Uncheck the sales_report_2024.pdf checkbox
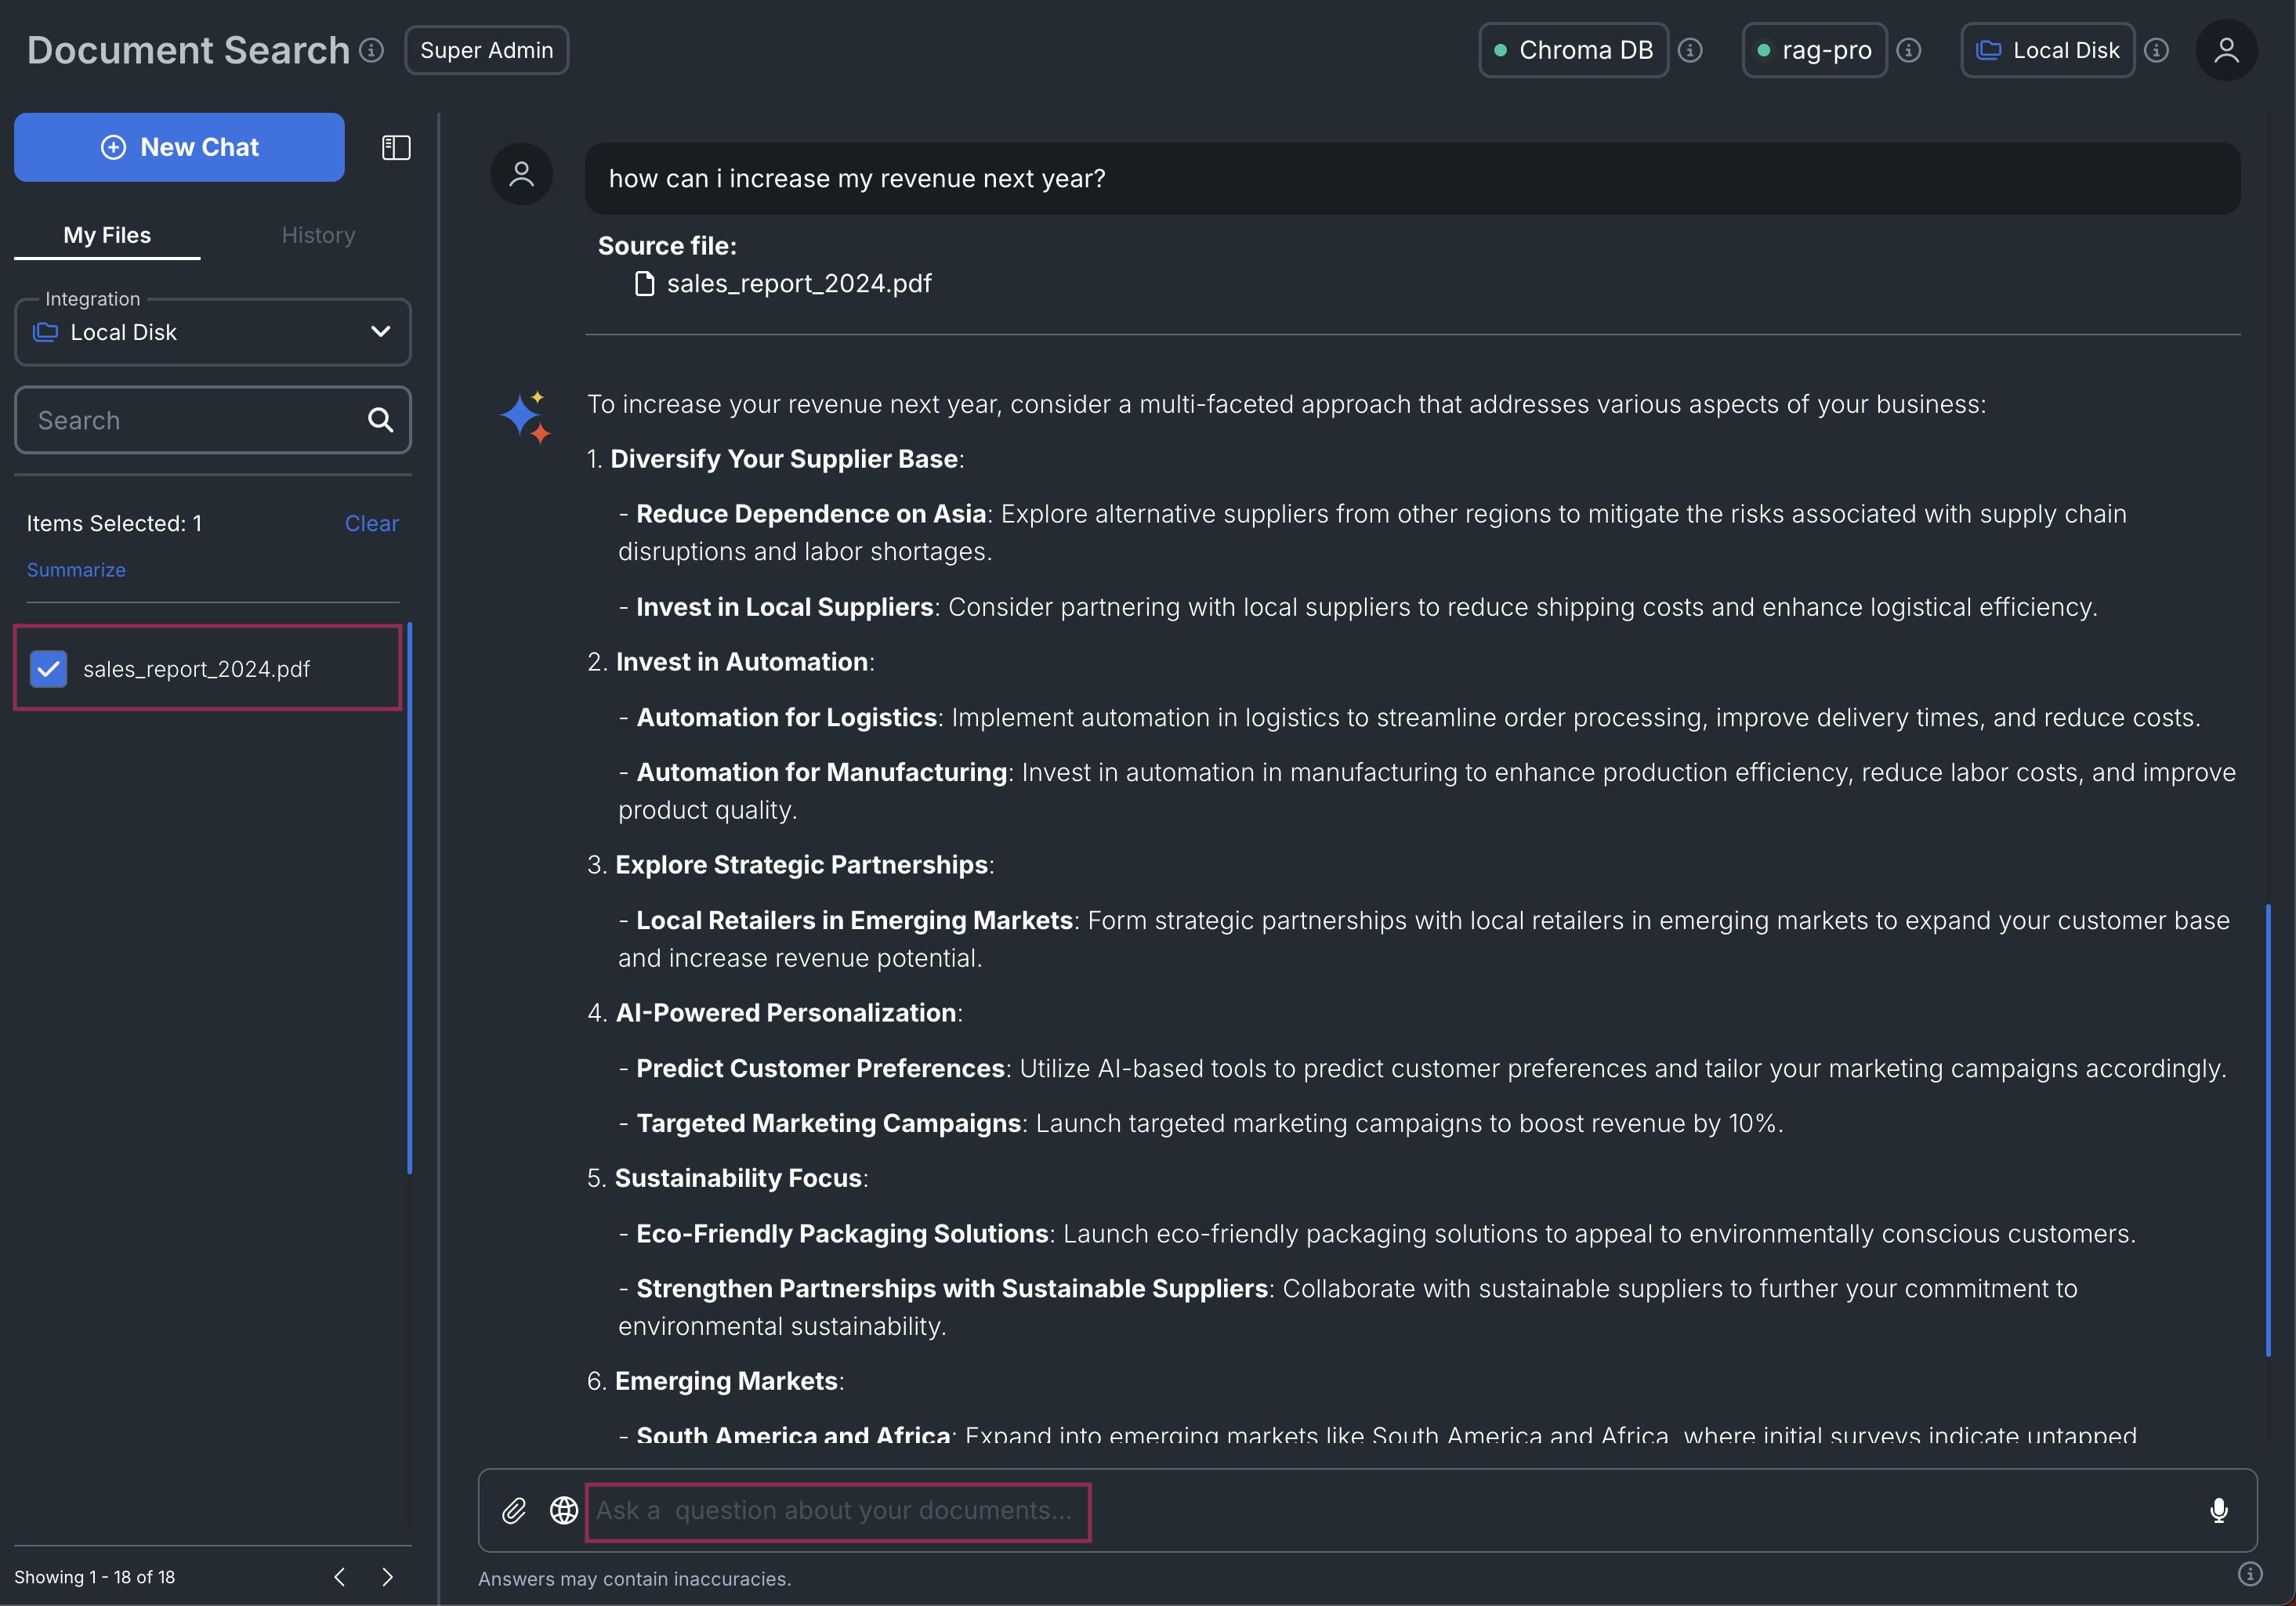The image size is (2296, 1606). click(48, 669)
